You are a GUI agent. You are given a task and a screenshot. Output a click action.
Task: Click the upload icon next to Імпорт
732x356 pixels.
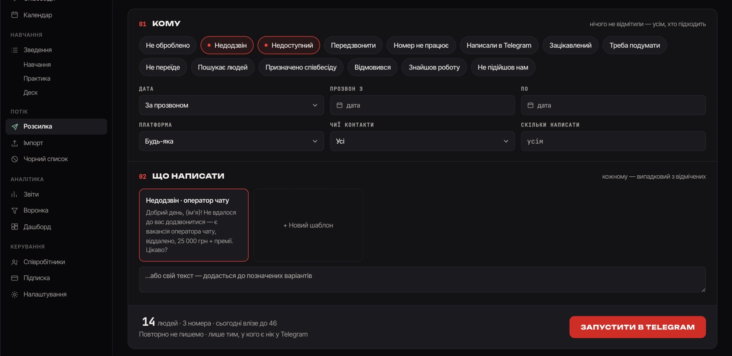[15, 143]
